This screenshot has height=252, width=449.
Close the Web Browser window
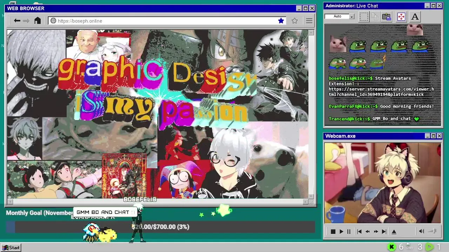[x=312, y=8]
